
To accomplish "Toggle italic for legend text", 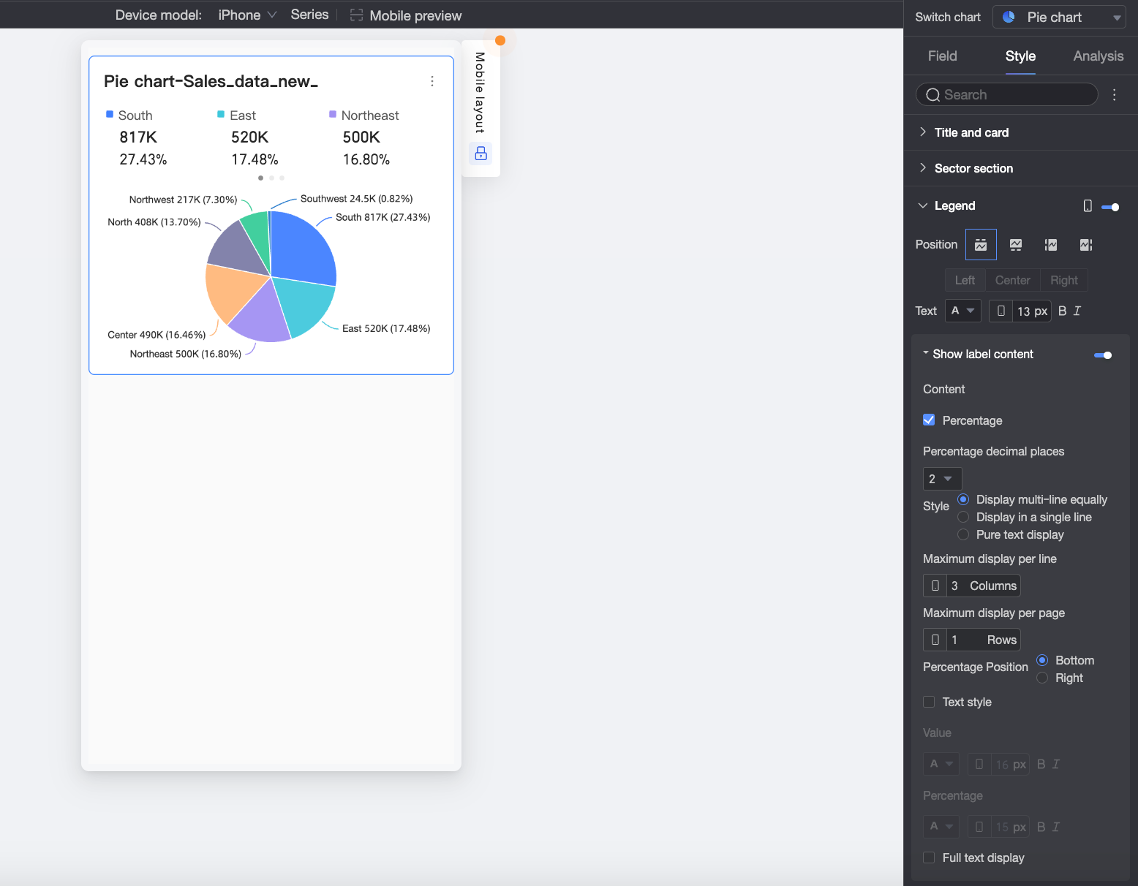I will point(1077,311).
